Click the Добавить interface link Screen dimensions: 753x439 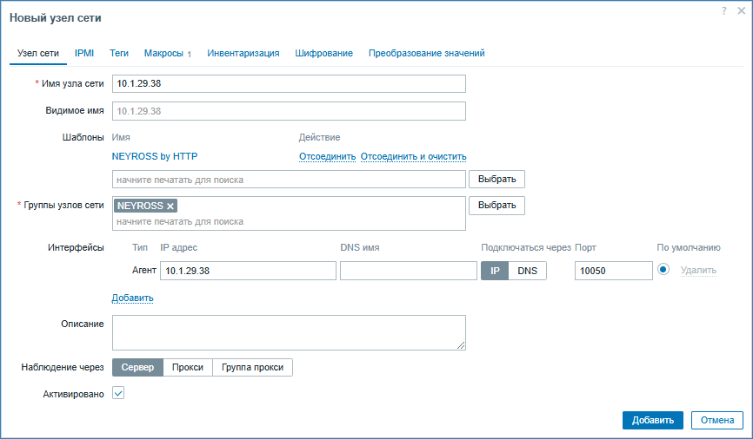click(x=132, y=298)
